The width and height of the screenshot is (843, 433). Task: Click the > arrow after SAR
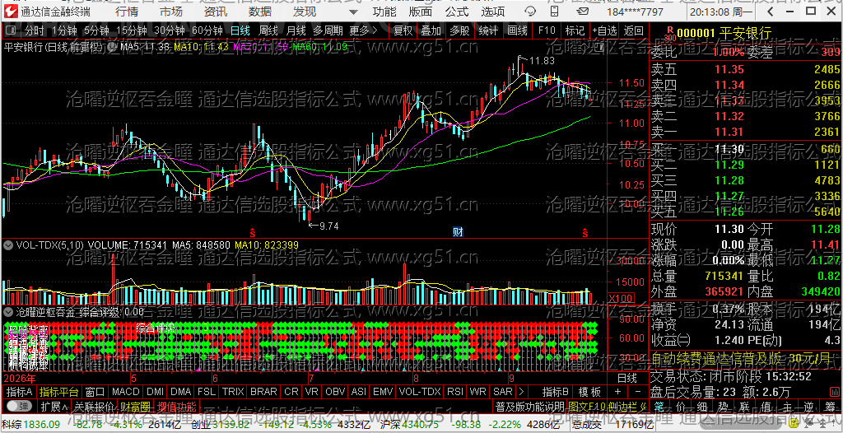520,392
